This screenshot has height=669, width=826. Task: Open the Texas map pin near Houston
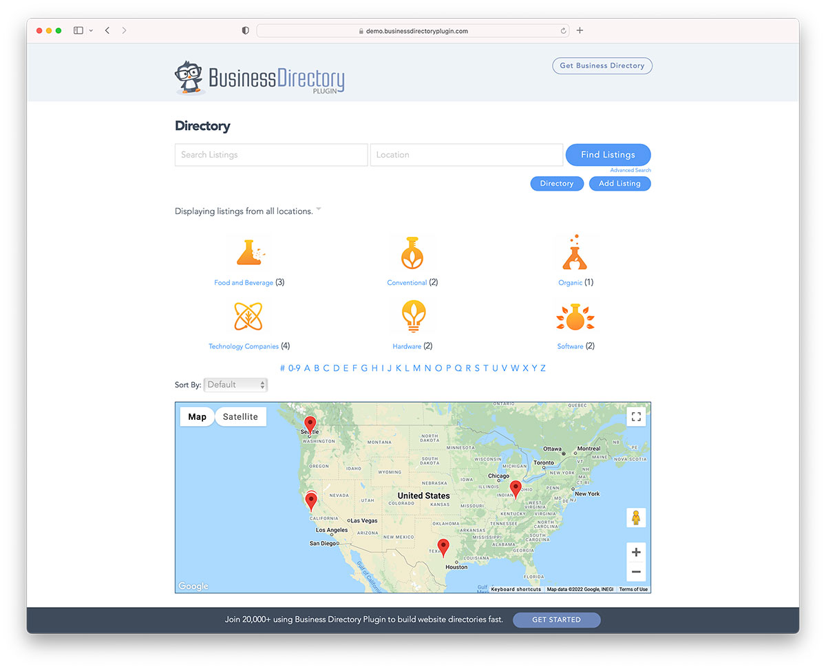click(443, 548)
